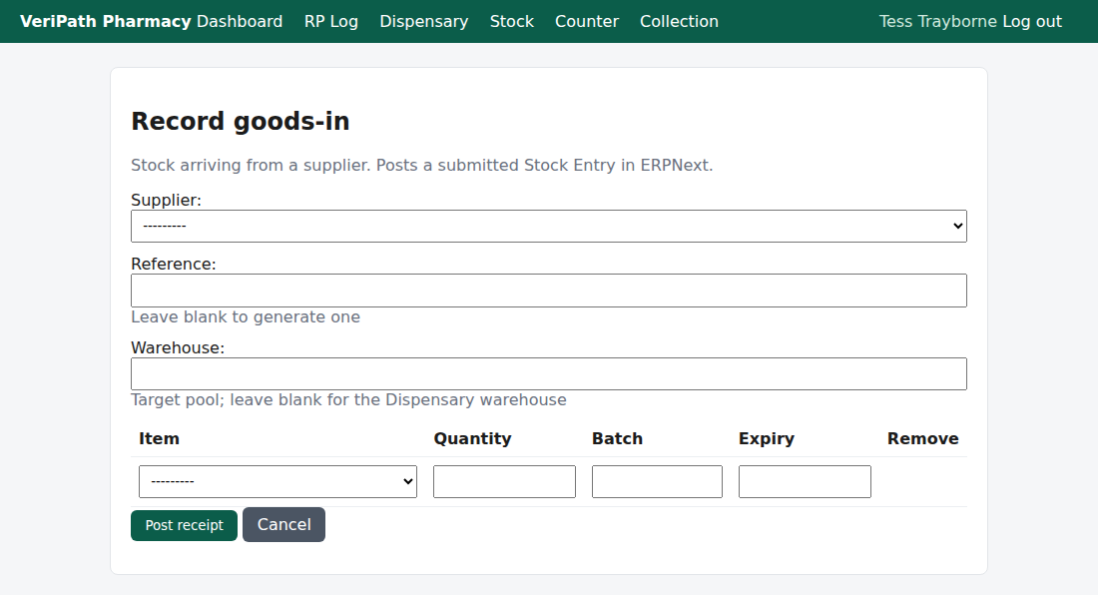The width and height of the screenshot is (1098, 595).
Task: Focus the Expiry date field
Action: pyautogui.click(x=805, y=481)
